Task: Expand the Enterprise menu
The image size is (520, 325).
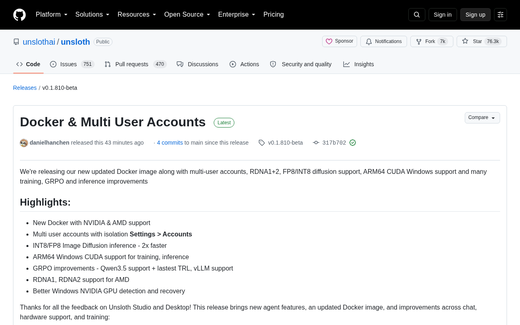Action: pos(236,15)
